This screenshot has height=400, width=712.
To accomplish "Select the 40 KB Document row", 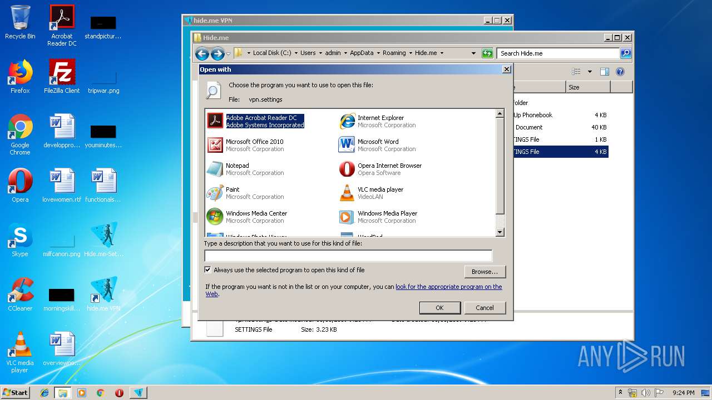I will 560,127.
